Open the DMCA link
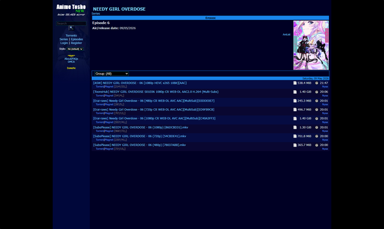This screenshot has height=229, width=384. coord(71,62)
